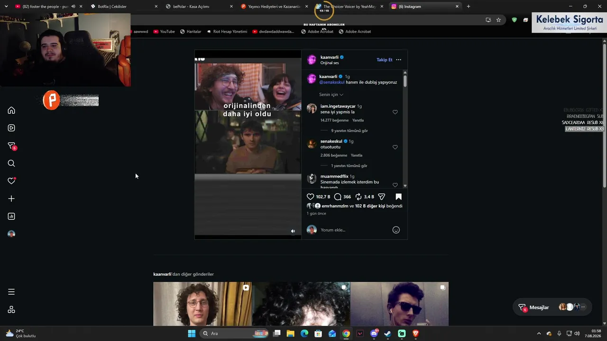Open Discord from the taskbar
This screenshot has height=341, width=607.
point(374,333)
